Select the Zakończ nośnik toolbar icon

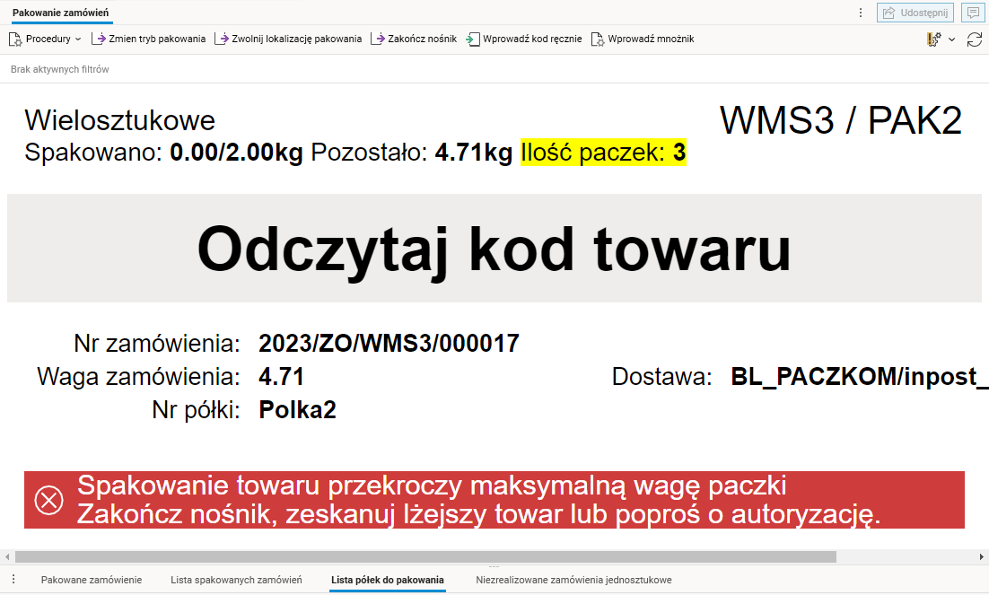point(379,39)
